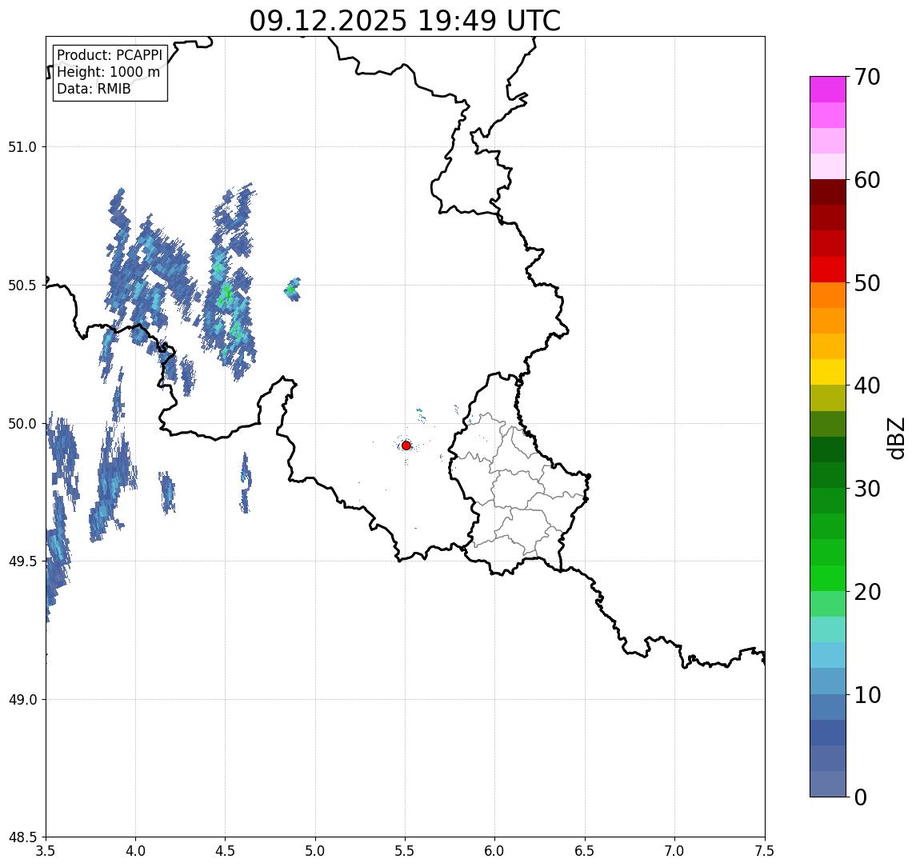Click the 10 value on the colorbar

[867, 695]
